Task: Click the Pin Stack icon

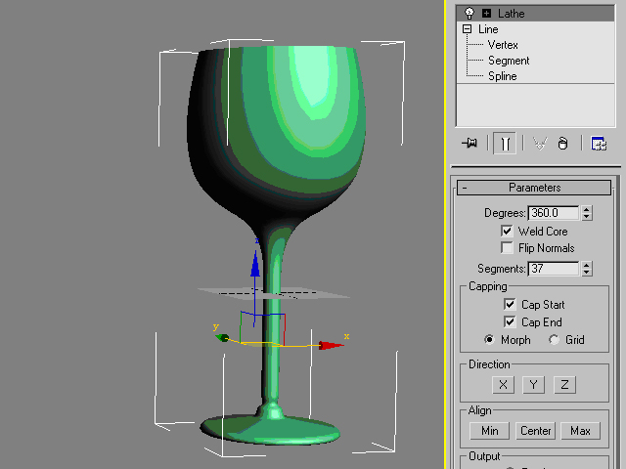Action: pos(470,143)
